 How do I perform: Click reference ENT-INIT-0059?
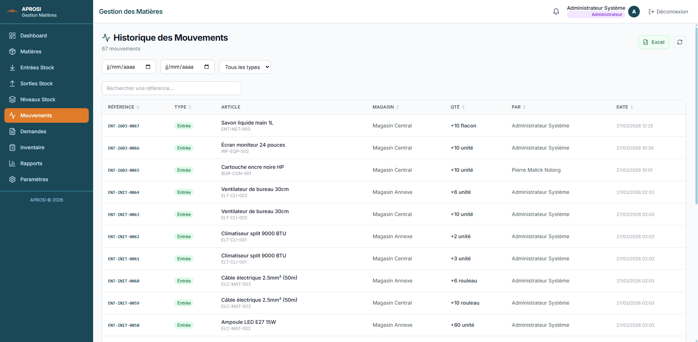(124, 303)
